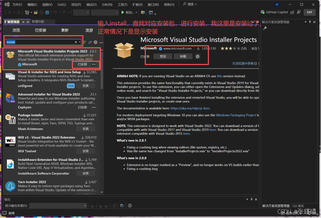Click the New Project toolbar icon
This screenshot has width=321, height=218.
(27, 12)
